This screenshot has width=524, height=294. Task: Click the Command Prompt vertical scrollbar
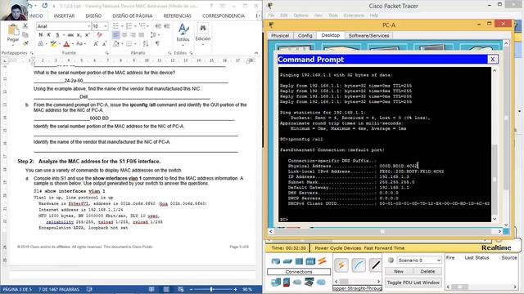tap(495, 145)
